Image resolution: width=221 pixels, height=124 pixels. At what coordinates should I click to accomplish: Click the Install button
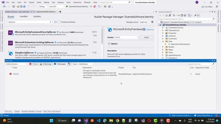[x=146, y=38]
